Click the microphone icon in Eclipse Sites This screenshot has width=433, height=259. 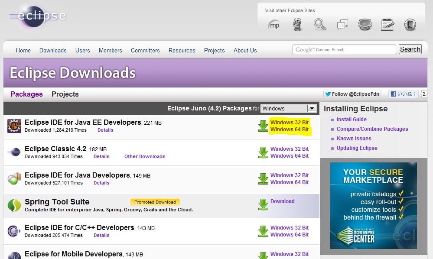(x=297, y=24)
